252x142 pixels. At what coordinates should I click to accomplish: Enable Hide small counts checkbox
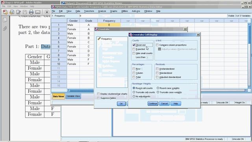click(134, 53)
